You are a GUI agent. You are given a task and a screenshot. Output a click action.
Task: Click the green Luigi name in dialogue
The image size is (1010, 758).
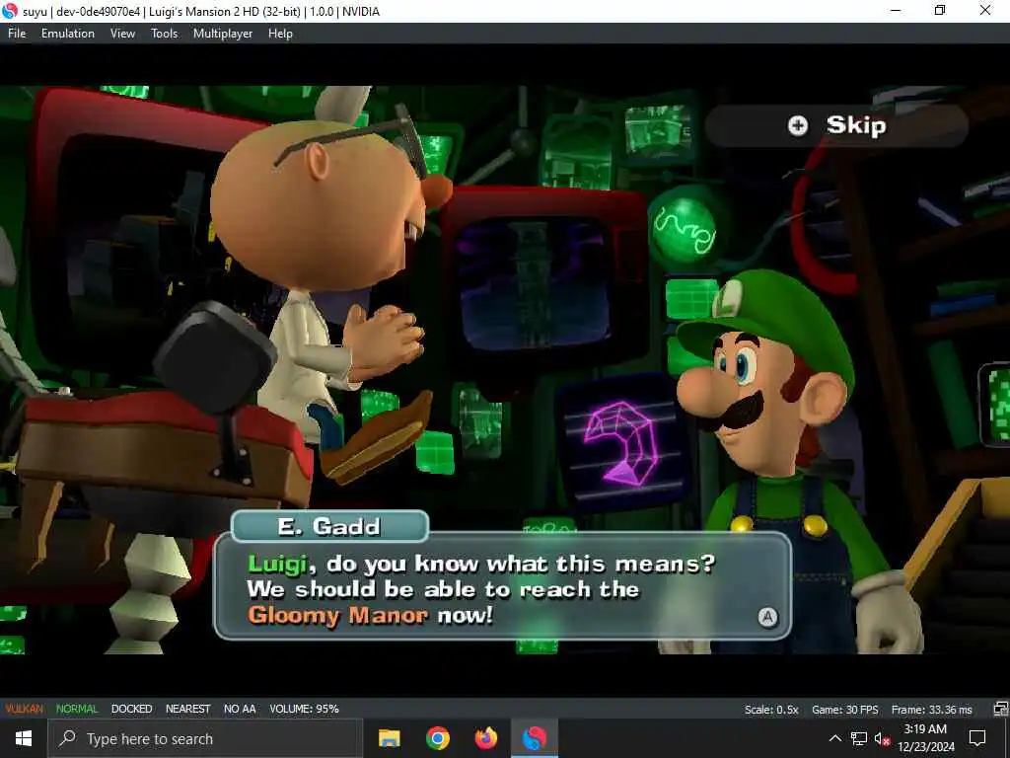(x=277, y=564)
